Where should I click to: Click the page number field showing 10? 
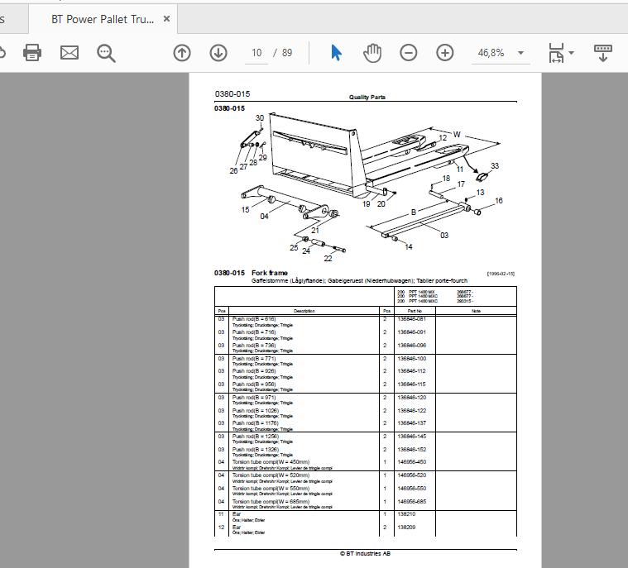click(x=256, y=53)
